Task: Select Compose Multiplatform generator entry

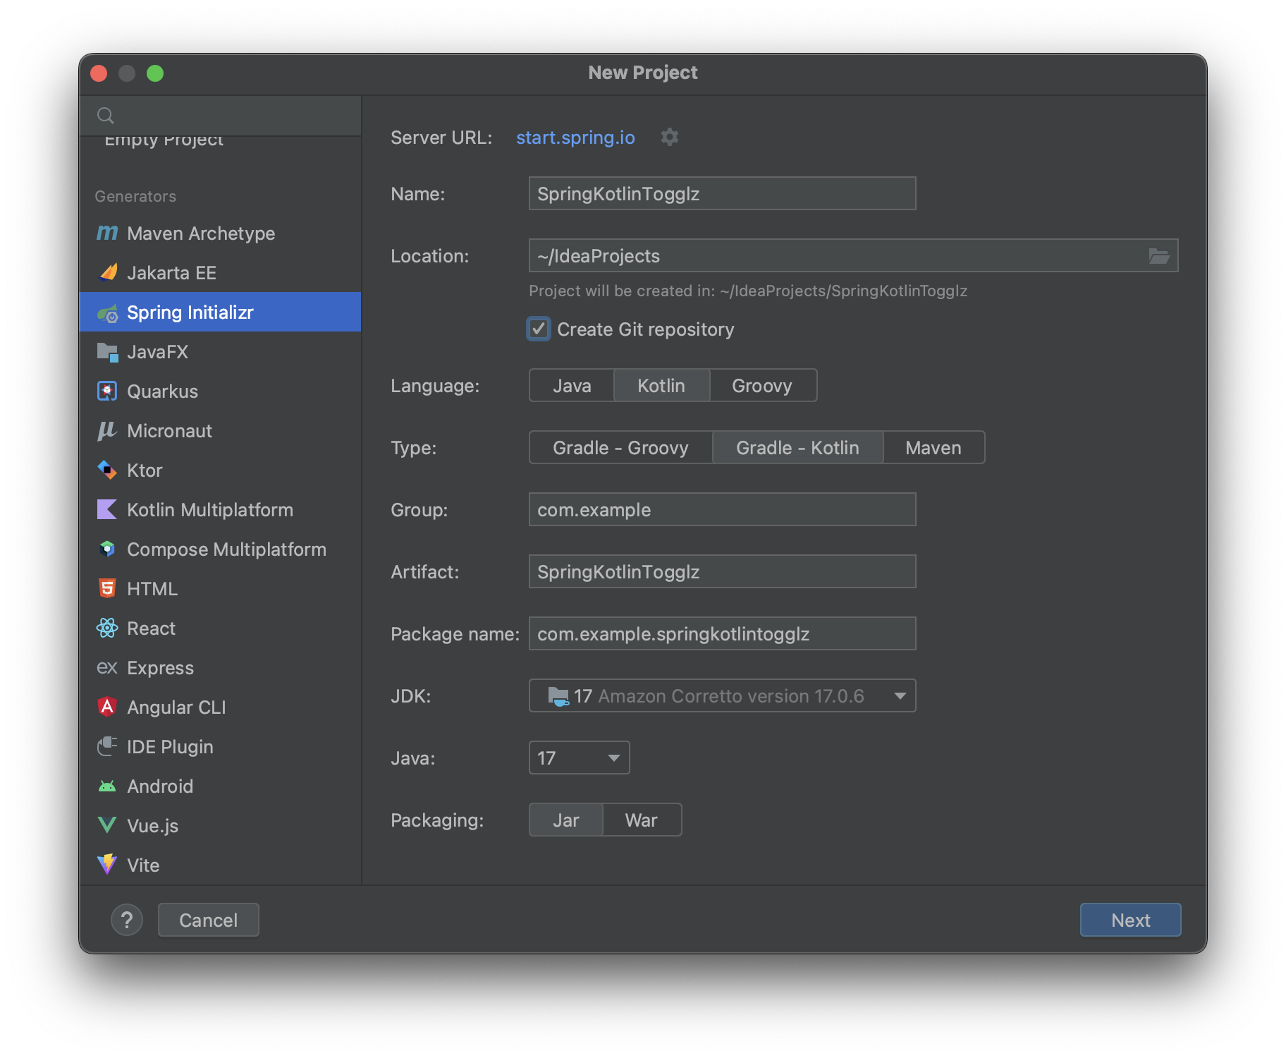Action: [x=220, y=549]
